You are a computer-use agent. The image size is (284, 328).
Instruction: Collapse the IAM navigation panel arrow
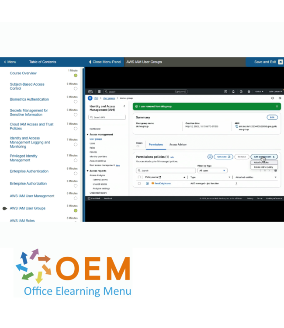tap(124, 106)
